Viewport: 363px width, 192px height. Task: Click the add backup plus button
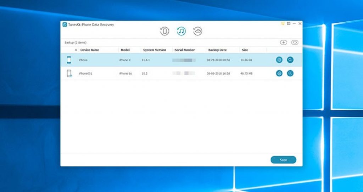[284, 43]
